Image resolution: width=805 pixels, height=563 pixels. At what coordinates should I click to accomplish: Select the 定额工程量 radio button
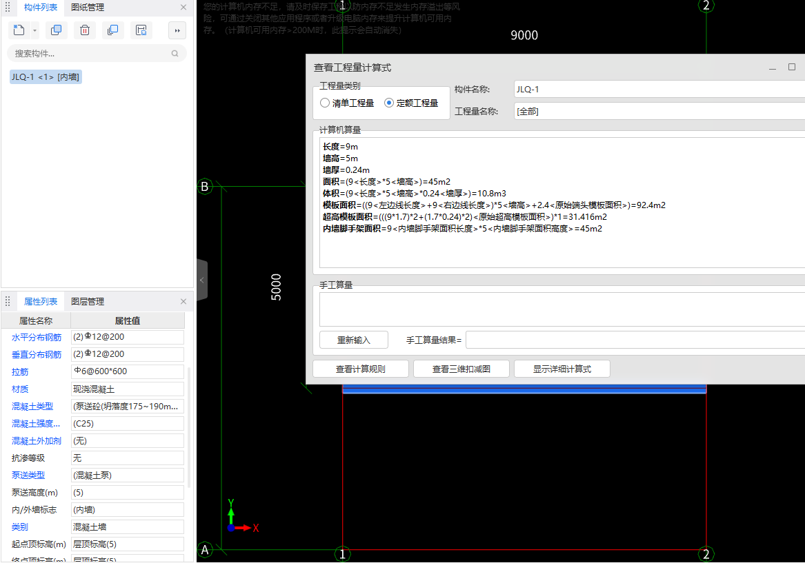pyautogui.click(x=389, y=103)
